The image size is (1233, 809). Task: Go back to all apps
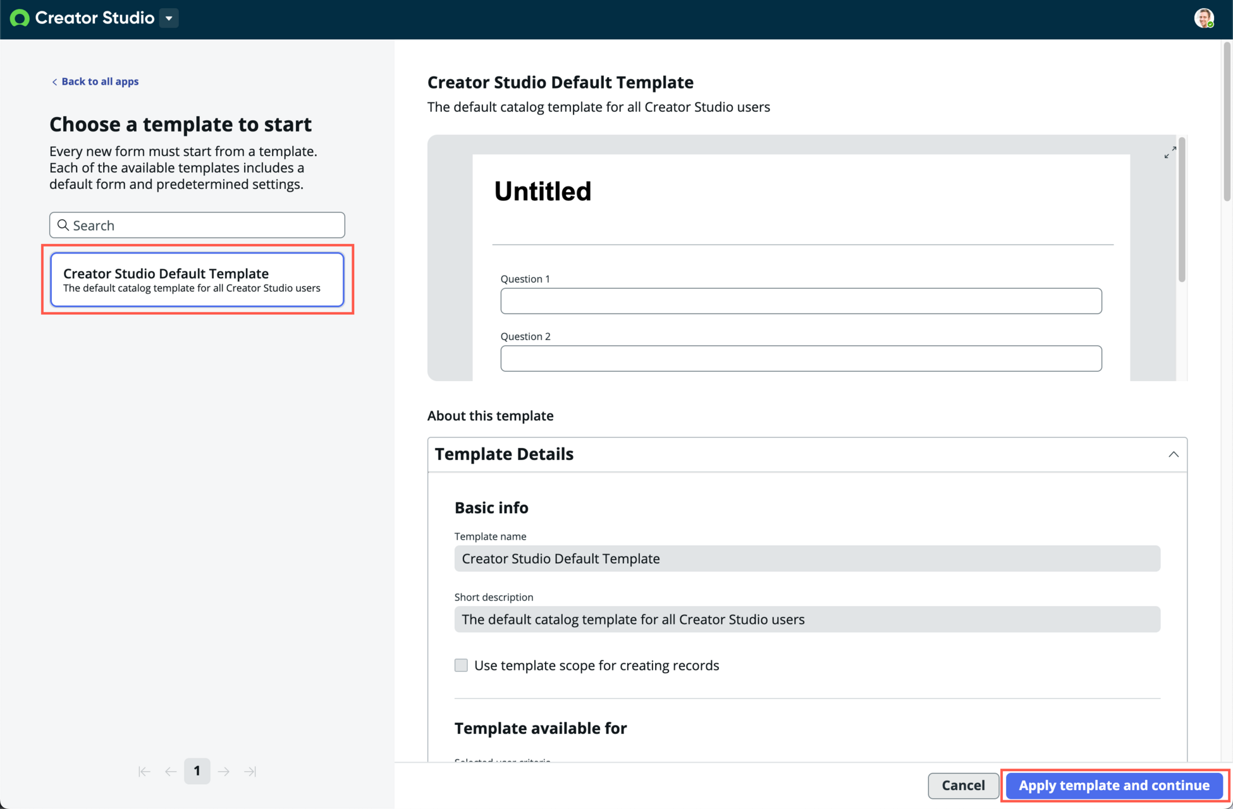coord(95,82)
